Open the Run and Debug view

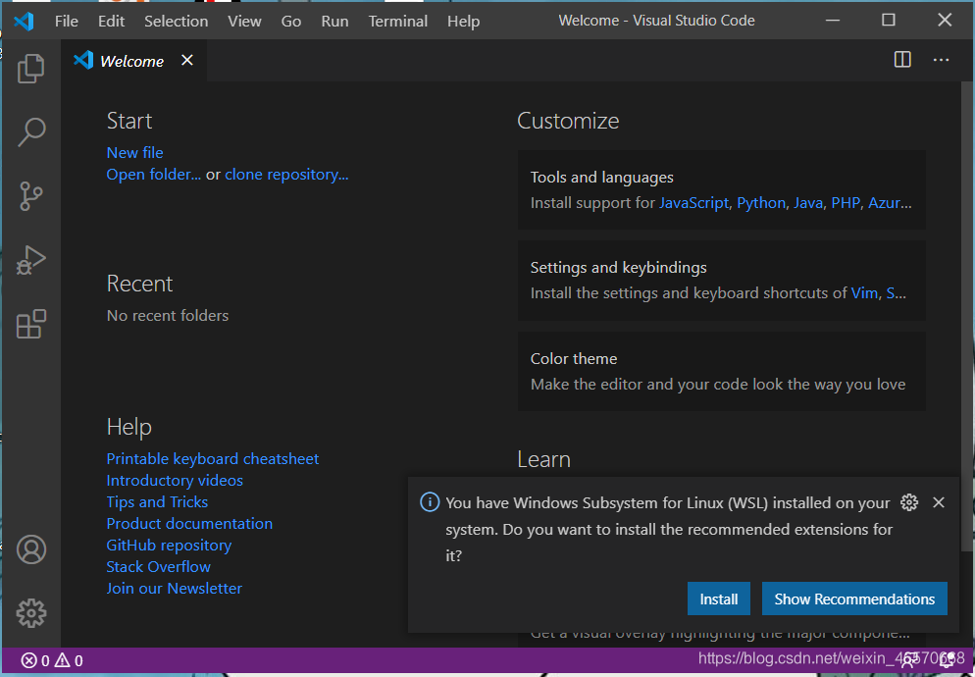coord(30,259)
